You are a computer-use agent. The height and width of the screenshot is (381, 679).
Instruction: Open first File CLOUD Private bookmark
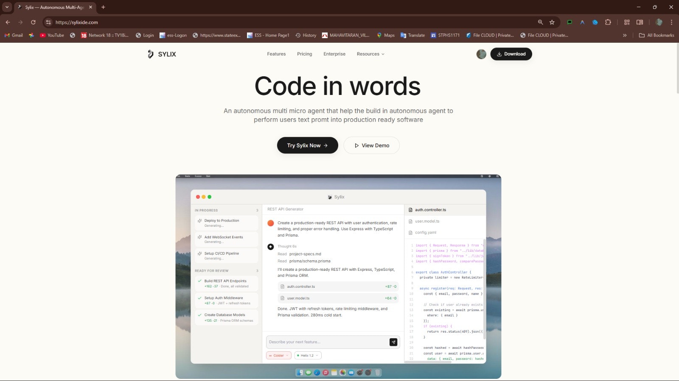pos(490,35)
